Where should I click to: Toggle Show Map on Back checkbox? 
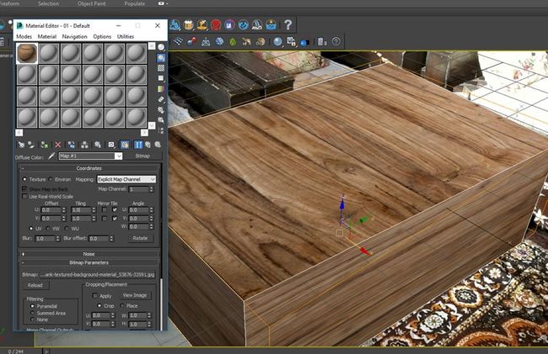click(24, 188)
